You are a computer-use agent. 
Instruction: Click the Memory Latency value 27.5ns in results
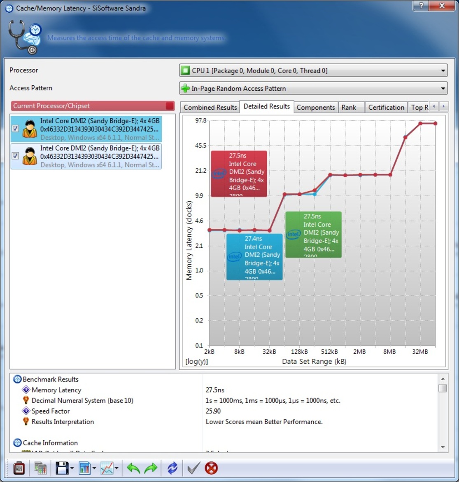click(x=215, y=390)
